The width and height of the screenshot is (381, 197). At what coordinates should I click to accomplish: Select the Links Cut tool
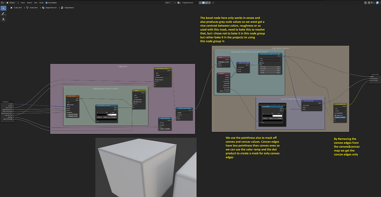(3, 19)
